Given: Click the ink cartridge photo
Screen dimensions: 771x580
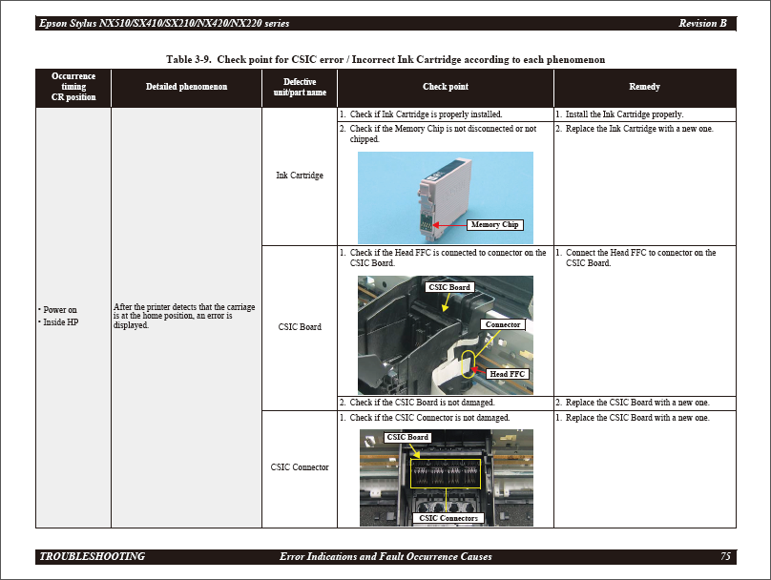Looking at the screenshot, I should pyautogui.click(x=445, y=197).
